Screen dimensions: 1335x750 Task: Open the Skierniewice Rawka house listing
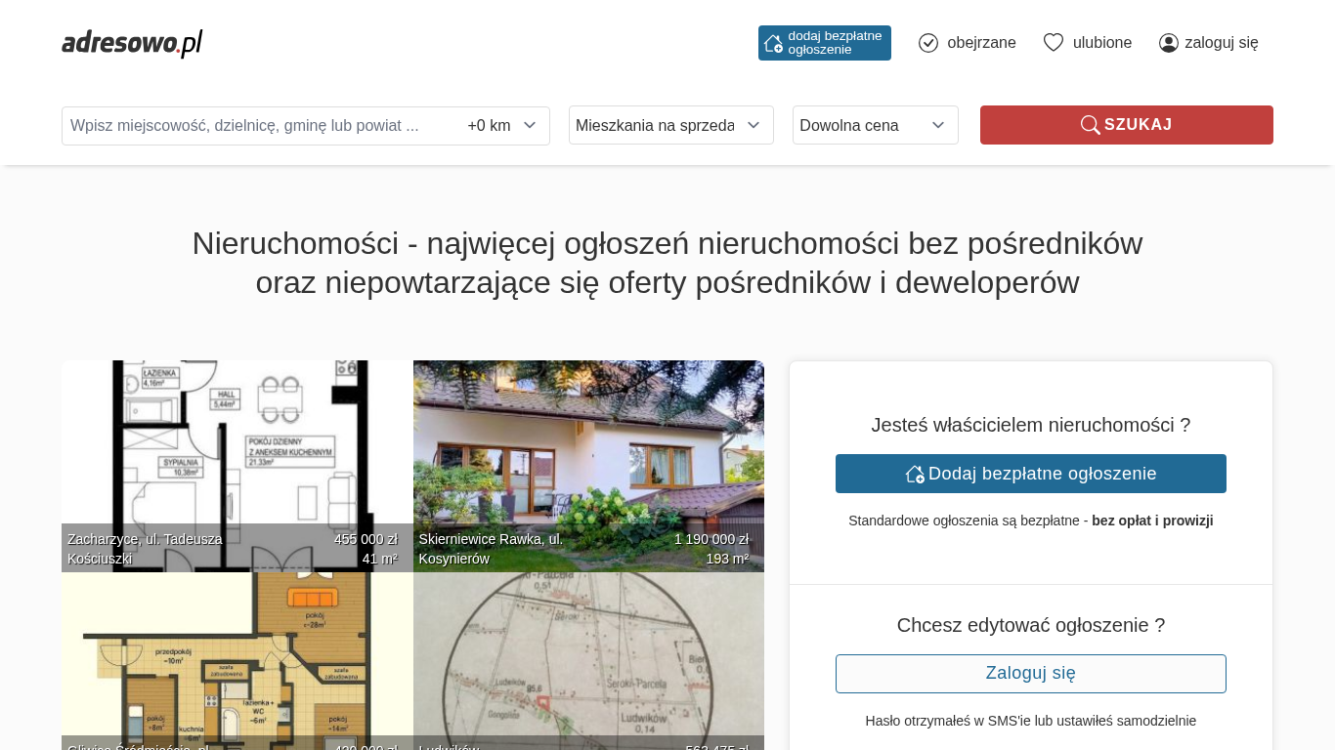(x=588, y=459)
